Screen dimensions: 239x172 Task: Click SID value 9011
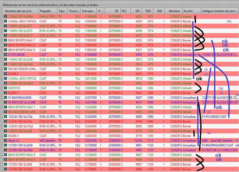(139, 102)
